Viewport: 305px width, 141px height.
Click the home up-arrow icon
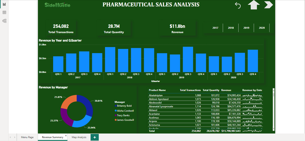[x=254, y=5]
